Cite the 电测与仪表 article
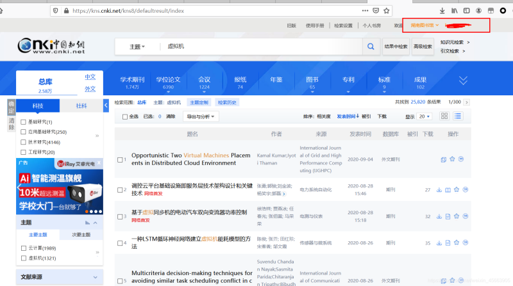Image resolution: width=513 pixels, height=286 pixels. [x=466, y=216]
